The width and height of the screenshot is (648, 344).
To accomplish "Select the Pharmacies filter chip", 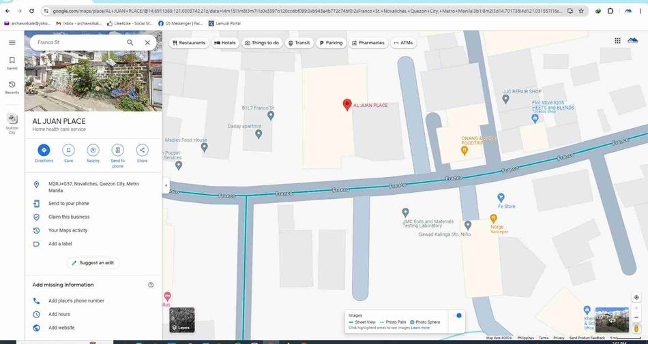I will tap(368, 43).
